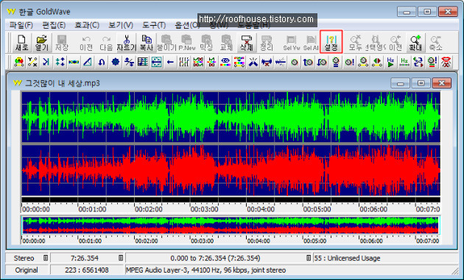Screen dimensions: 464x280
Task: Open Equalizer sliders effect icon
Action: coord(184,62)
